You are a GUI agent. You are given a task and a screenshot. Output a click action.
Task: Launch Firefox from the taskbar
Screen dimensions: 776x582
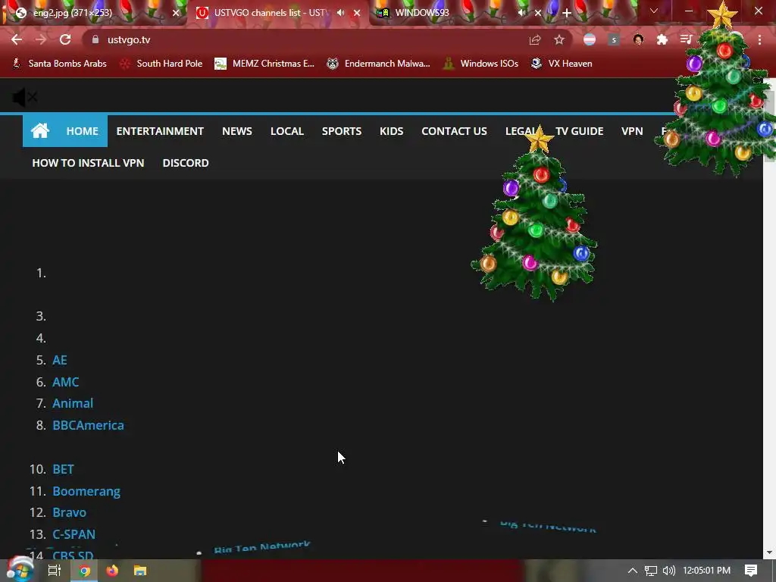pyautogui.click(x=112, y=571)
